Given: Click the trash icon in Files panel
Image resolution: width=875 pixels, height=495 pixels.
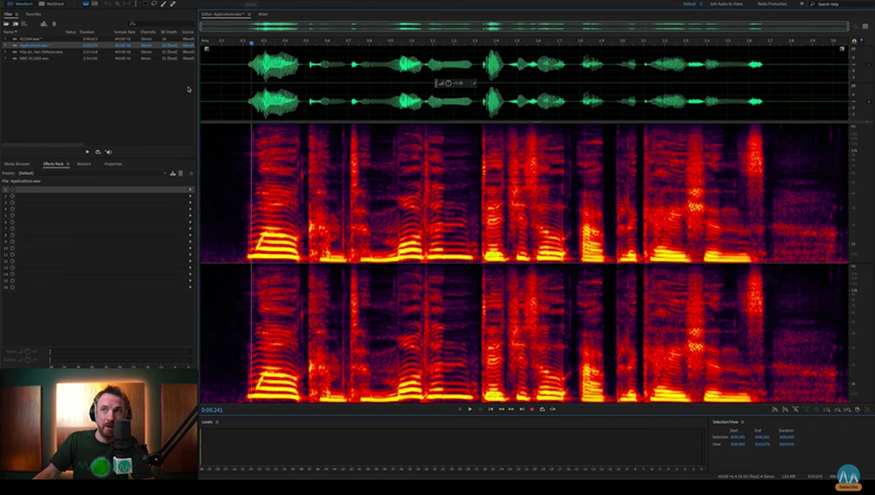Looking at the screenshot, I should (54, 24).
